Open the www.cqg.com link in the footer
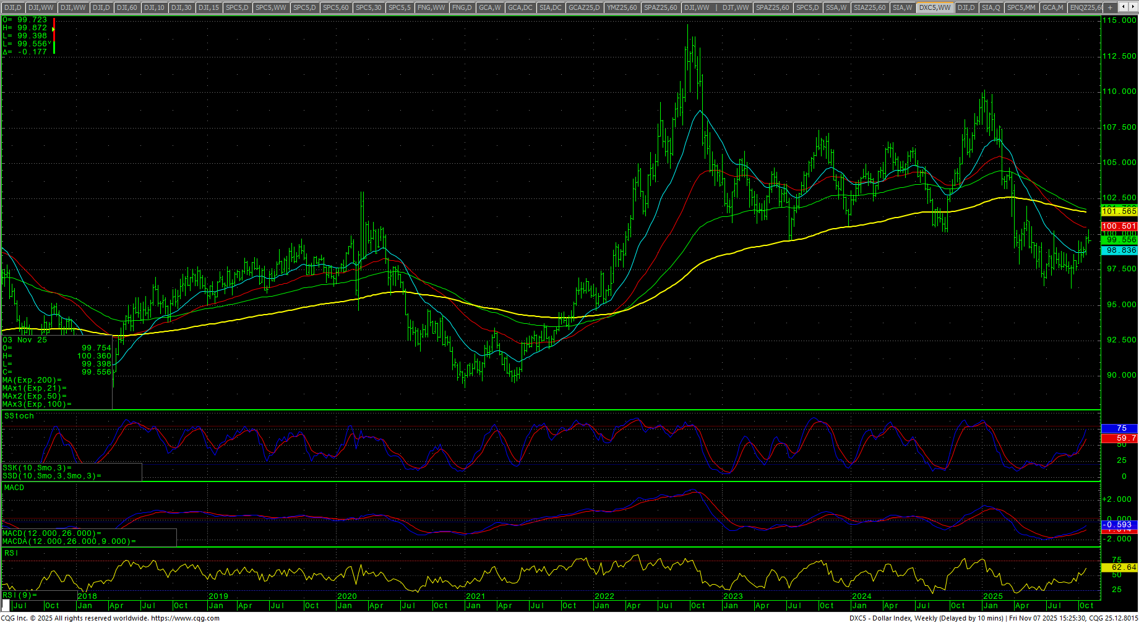Image resolution: width=1139 pixels, height=623 pixels. click(x=185, y=618)
